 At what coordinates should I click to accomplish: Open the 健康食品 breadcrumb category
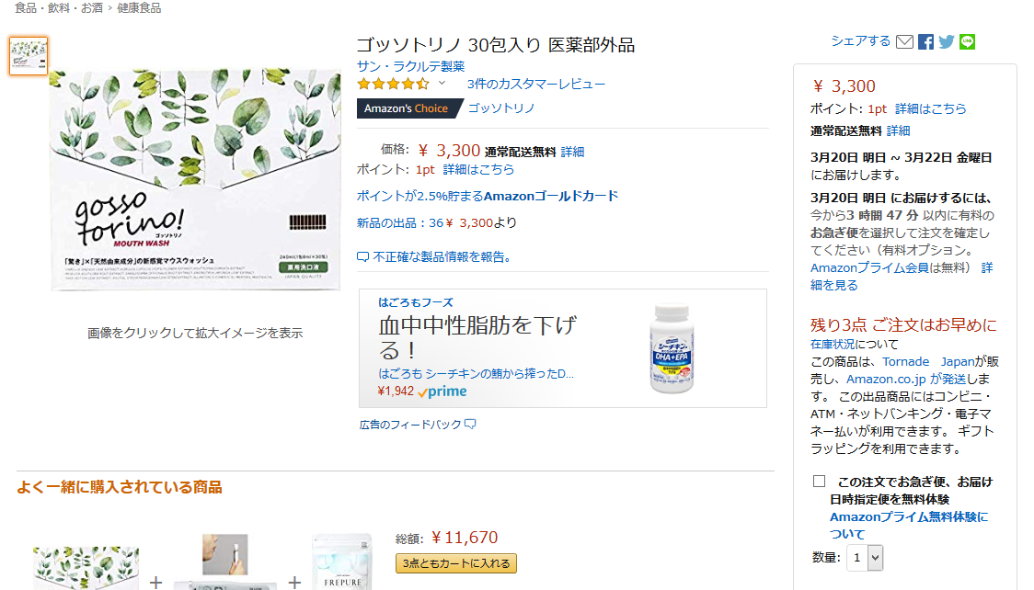(139, 8)
